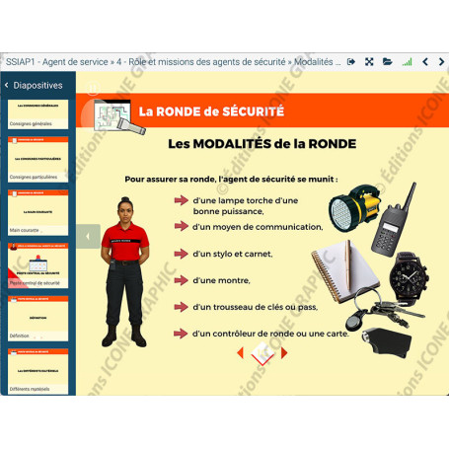449x449 pixels.
Task: Open the 'Consignes générales' slide thumbnail
Action: coord(38,114)
